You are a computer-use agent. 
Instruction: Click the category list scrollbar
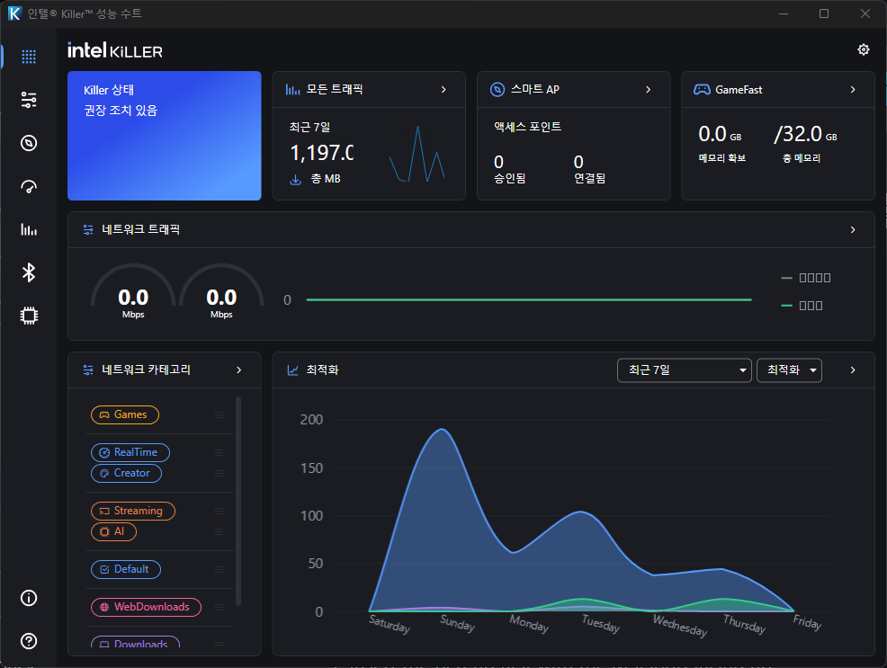[x=238, y=501]
